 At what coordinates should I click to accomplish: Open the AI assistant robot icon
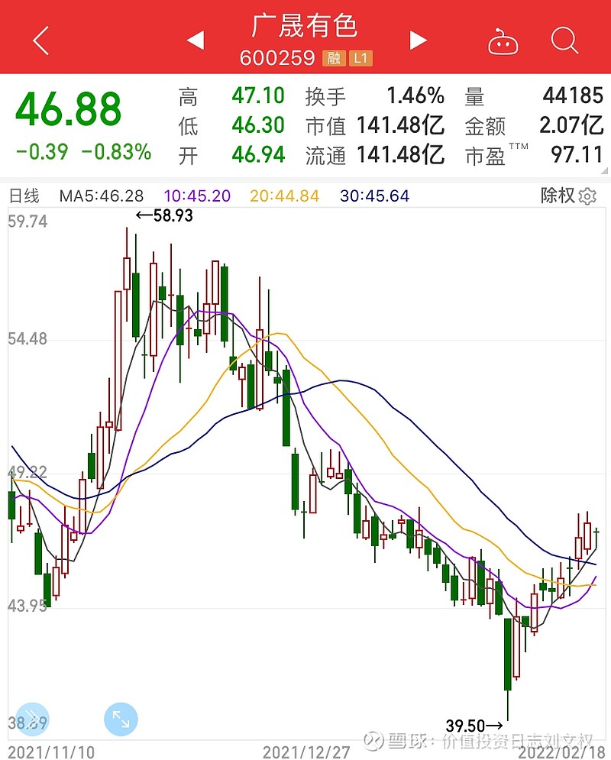[x=505, y=43]
